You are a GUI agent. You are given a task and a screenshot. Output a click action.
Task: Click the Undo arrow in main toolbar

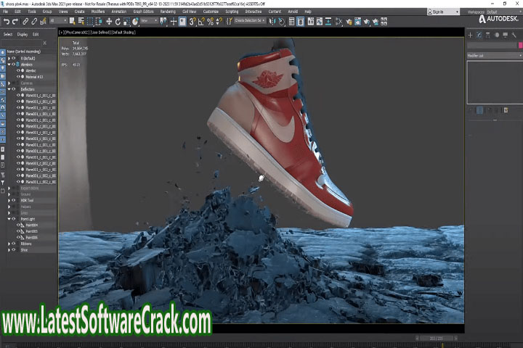(6, 22)
